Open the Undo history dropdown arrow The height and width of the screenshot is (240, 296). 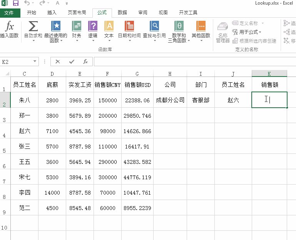click(x=33, y=3)
